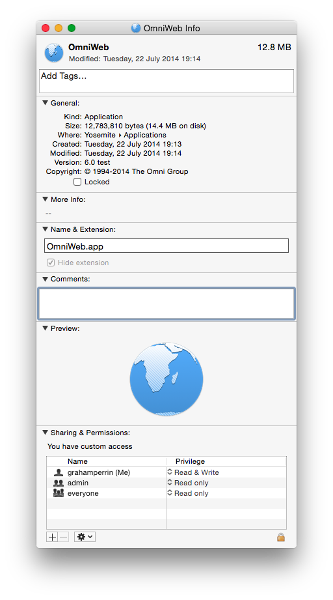Image resolution: width=333 pixels, height=600 pixels.
Task: Change the everyone Read only privilege
Action: (x=188, y=493)
